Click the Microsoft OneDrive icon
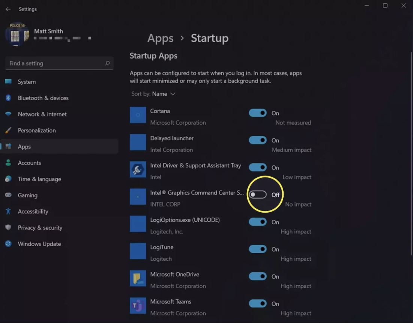 [x=138, y=278]
